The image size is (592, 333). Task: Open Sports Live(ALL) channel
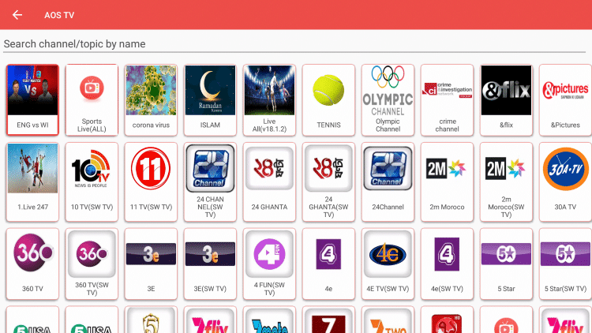(x=92, y=99)
